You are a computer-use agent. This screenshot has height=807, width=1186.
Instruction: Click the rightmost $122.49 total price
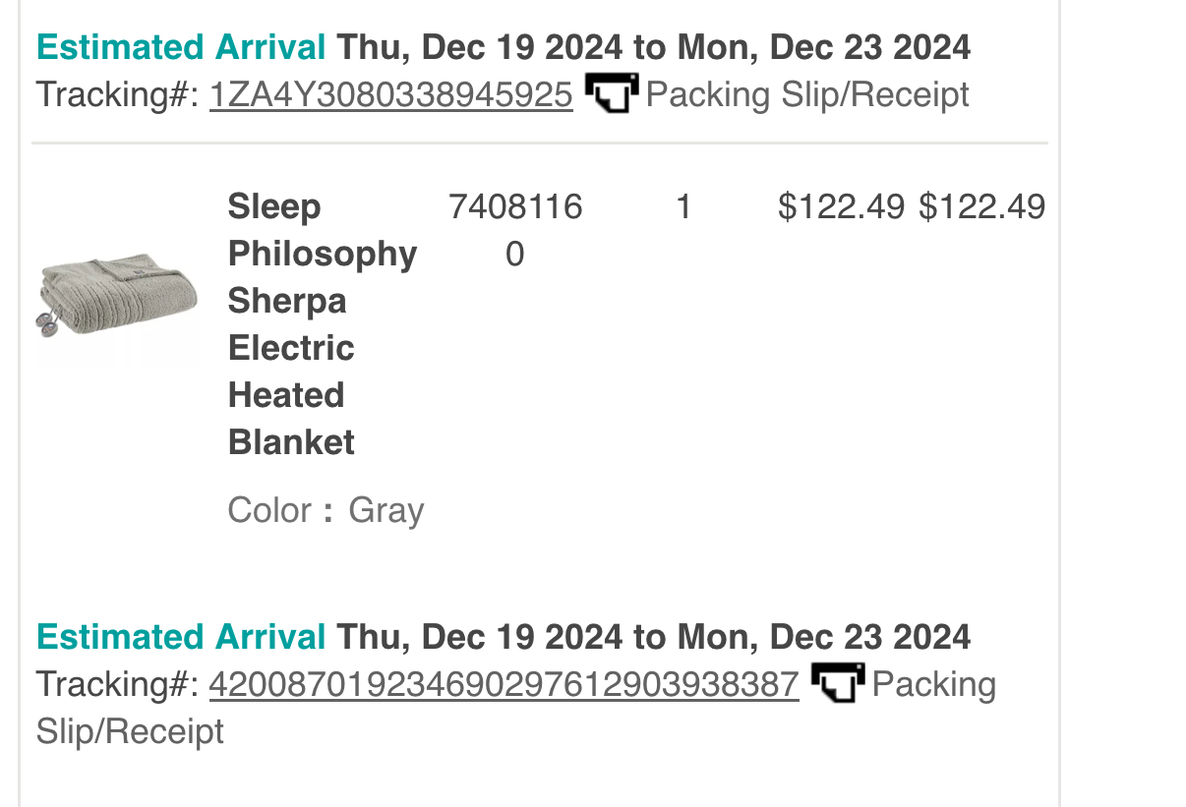click(981, 206)
